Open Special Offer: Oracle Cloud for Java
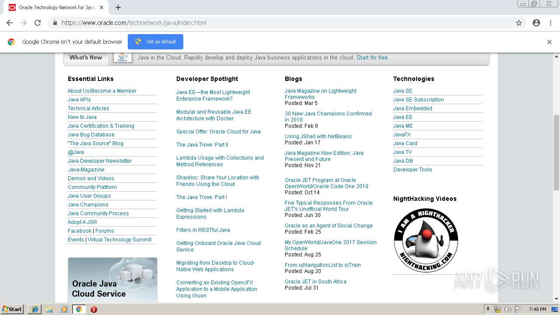560x315 pixels. tap(218, 132)
